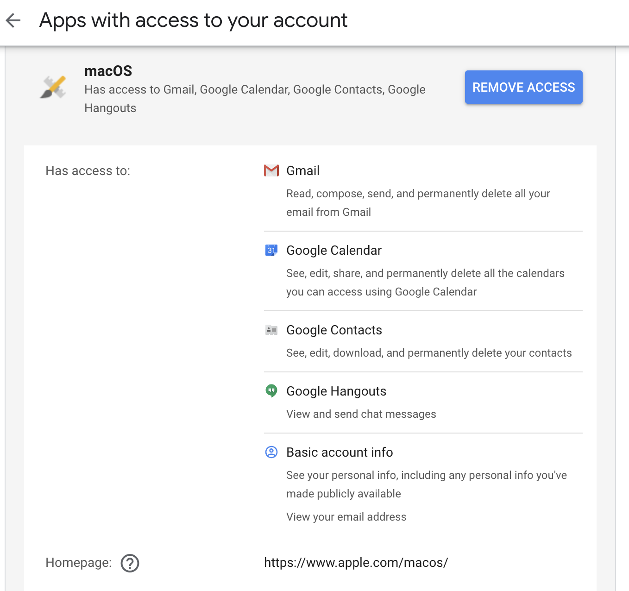Click the Google Contacts card icon
This screenshot has height=591, width=629.
click(271, 330)
